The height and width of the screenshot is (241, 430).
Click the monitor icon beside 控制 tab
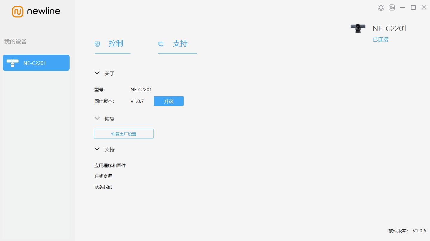[x=97, y=44]
